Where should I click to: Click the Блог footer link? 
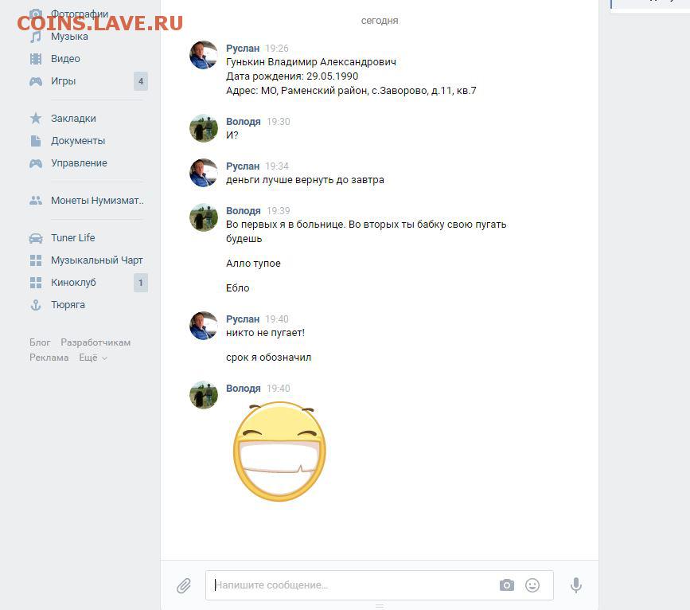(40, 342)
